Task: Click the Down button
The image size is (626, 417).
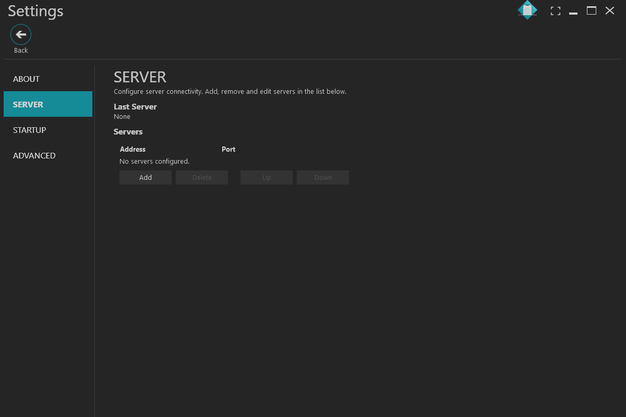Action: pyautogui.click(x=323, y=177)
